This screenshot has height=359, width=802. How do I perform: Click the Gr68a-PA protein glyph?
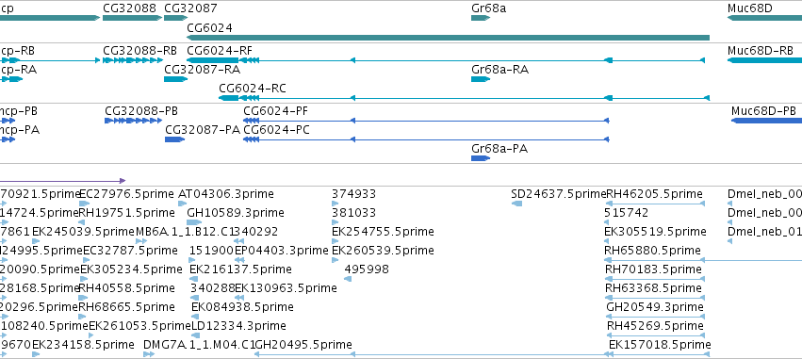(x=481, y=158)
